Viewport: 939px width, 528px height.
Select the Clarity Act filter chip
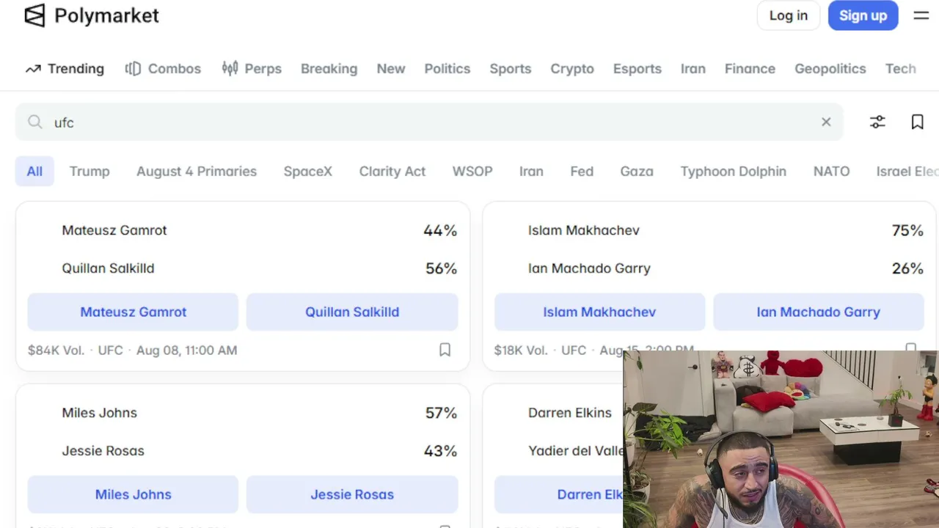(392, 172)
